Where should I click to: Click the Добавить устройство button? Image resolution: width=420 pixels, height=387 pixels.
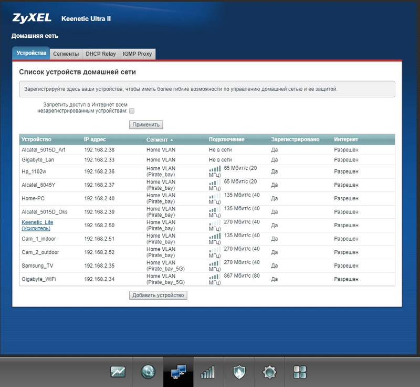click(x=158, y=296)
